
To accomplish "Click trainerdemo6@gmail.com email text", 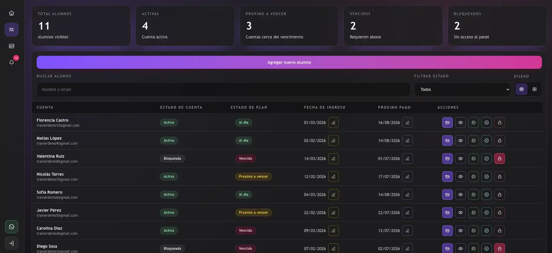I will [57, 197].
